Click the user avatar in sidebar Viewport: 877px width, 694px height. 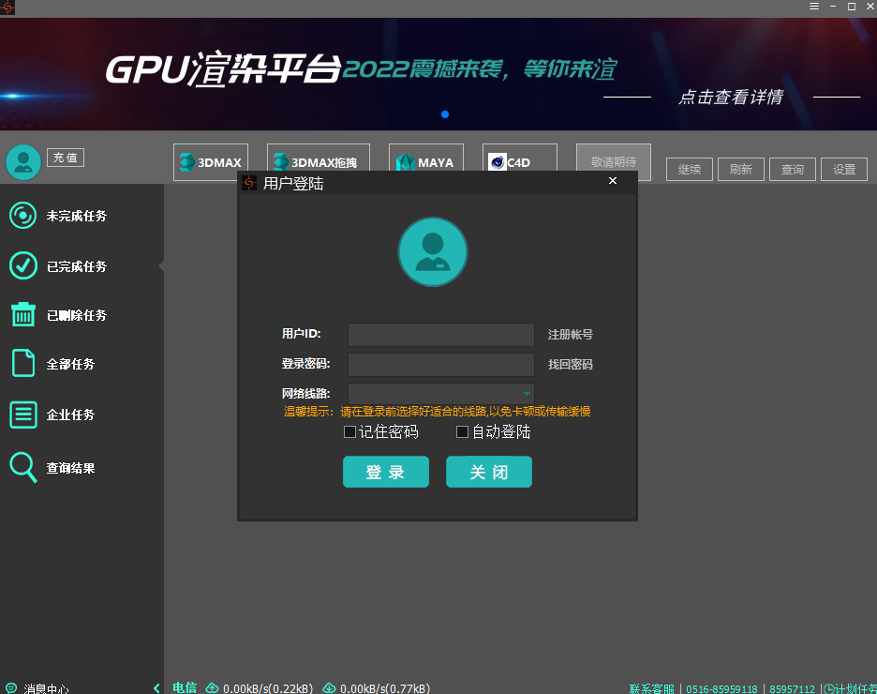tap(22, 162)
